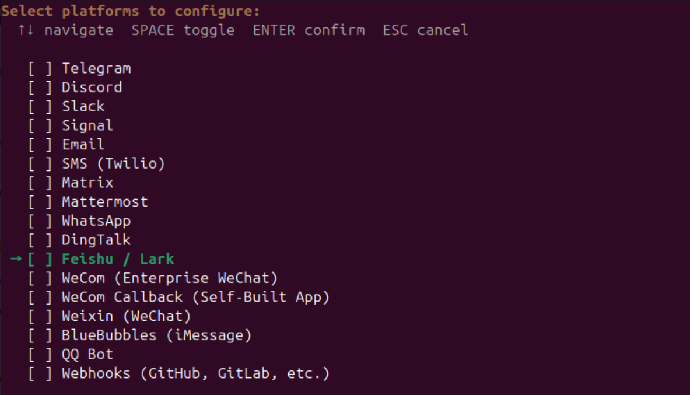
Task: Check the Telegram checkbox
Action: 40,68
